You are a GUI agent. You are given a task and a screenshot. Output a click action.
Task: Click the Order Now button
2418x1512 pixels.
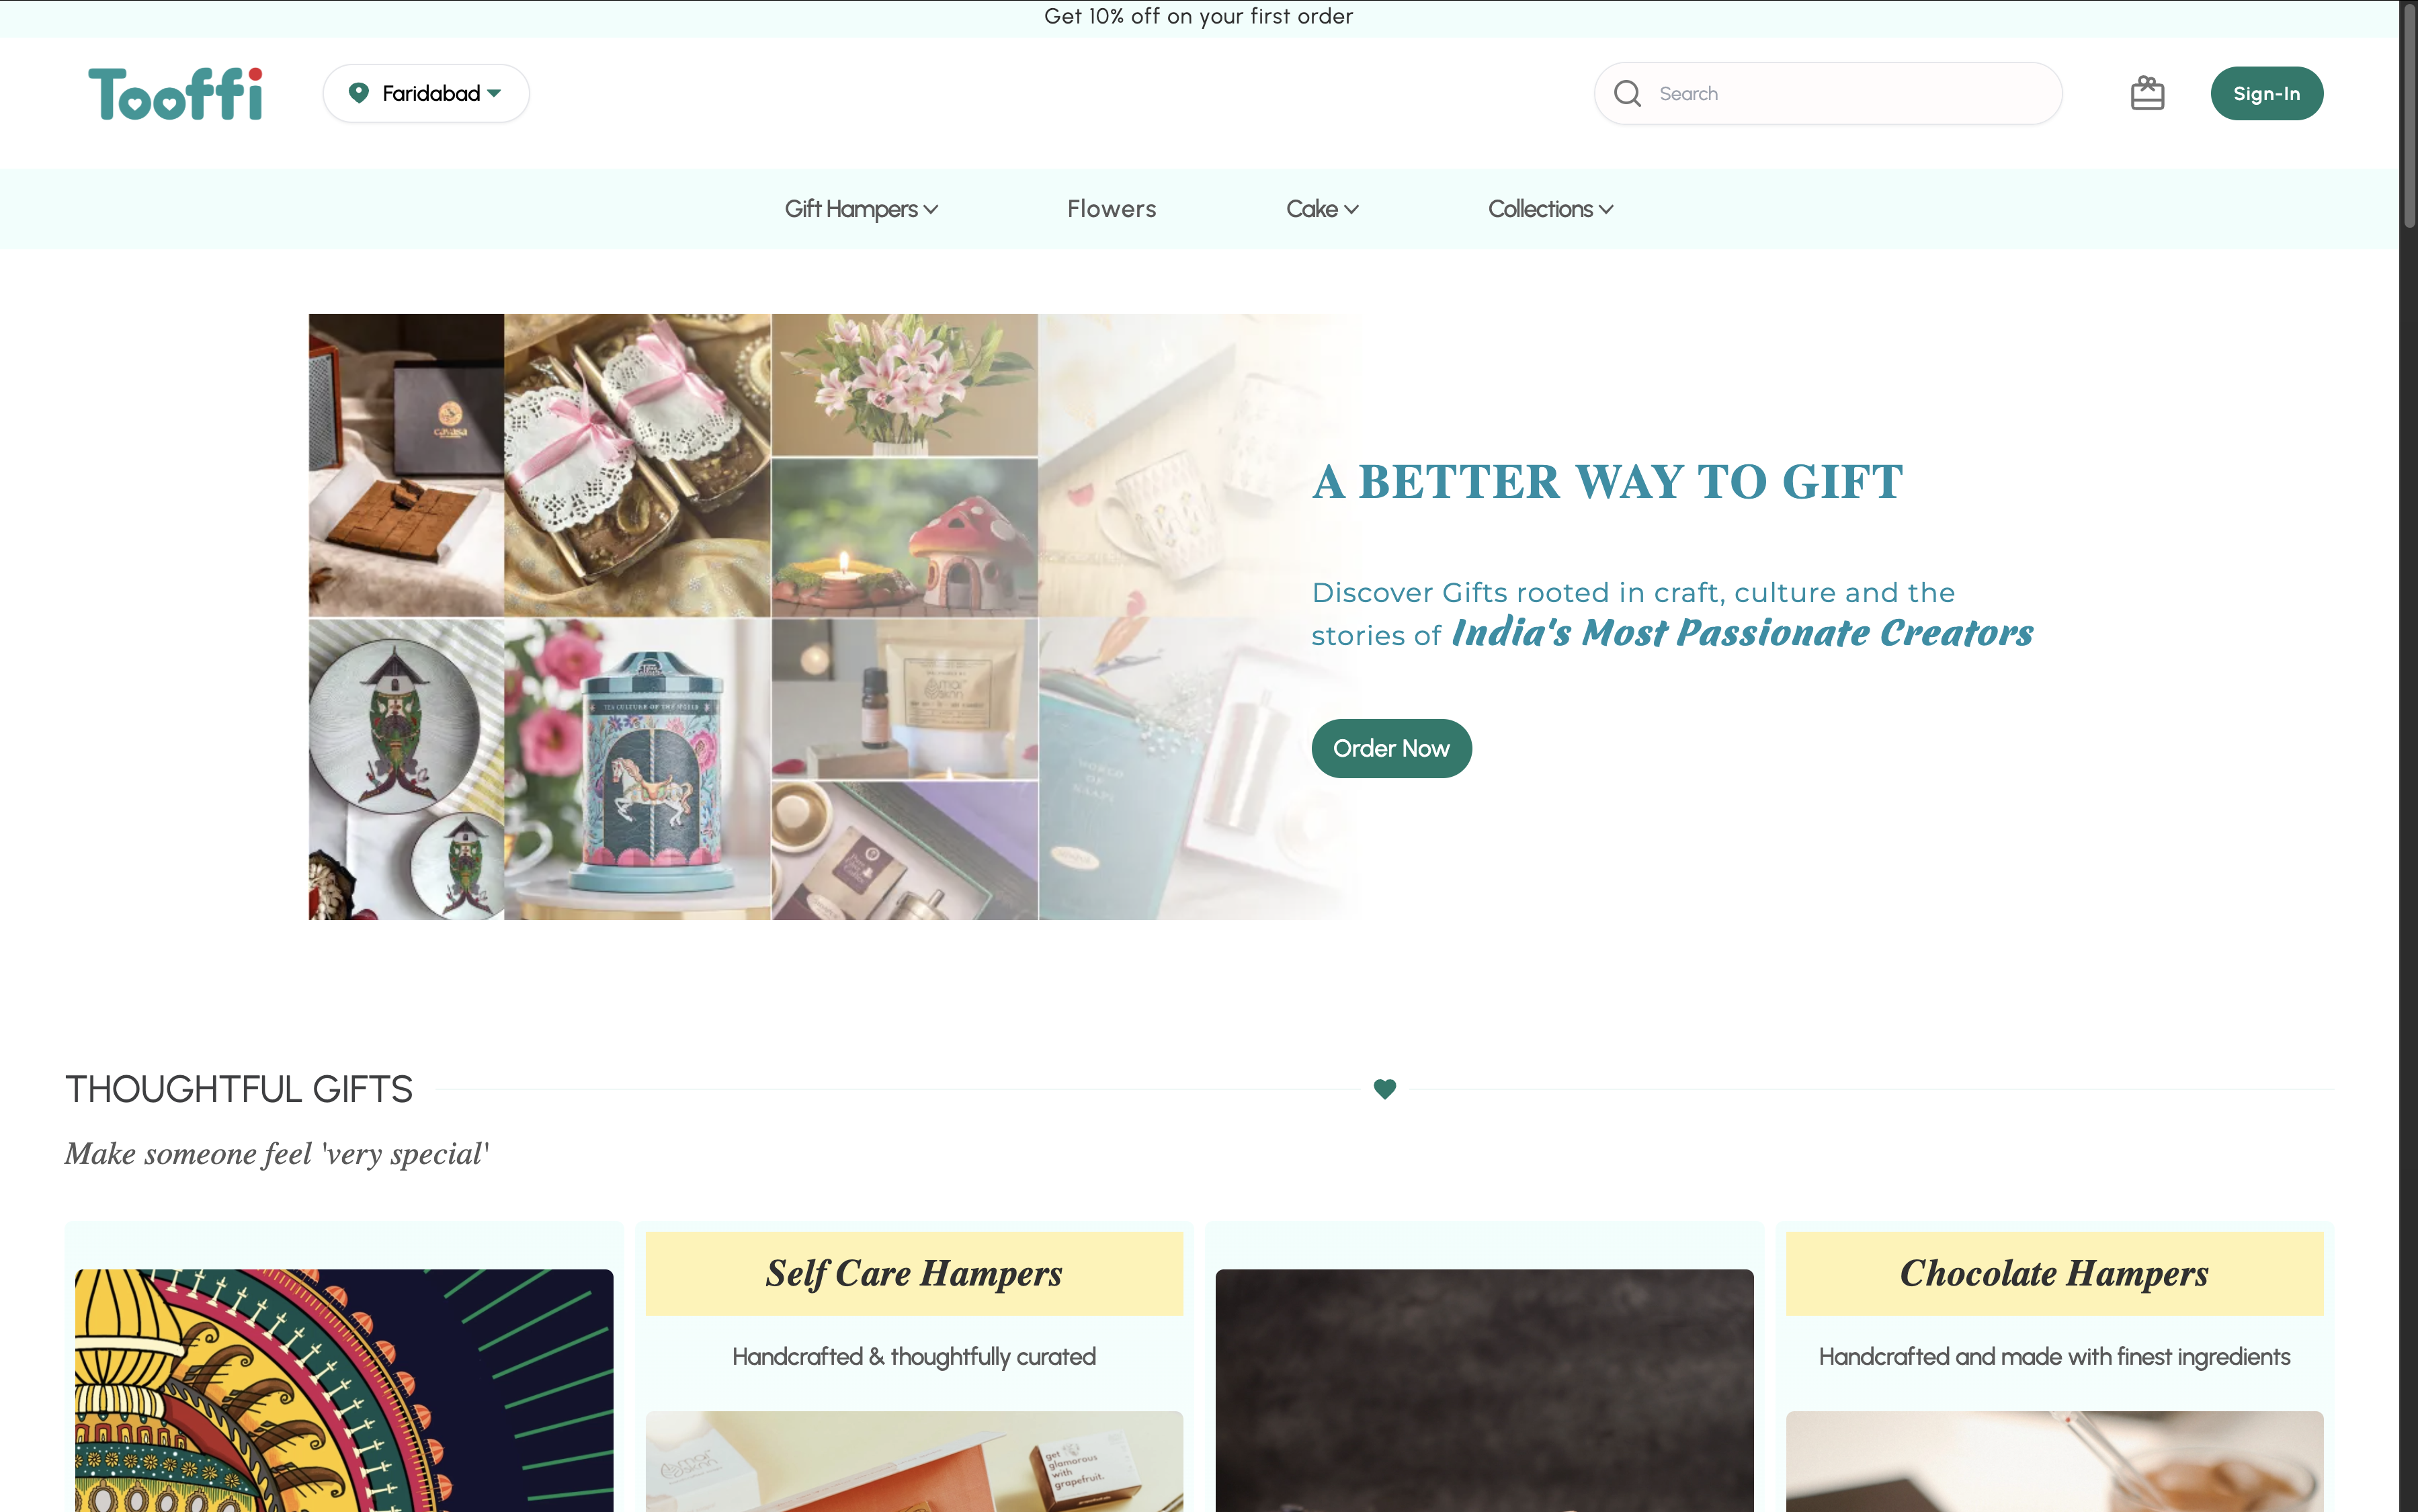(x=1391, y=748)
